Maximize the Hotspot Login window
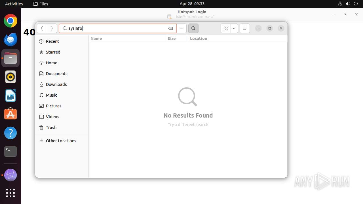 pyautogui.click(x=345, y=14)
